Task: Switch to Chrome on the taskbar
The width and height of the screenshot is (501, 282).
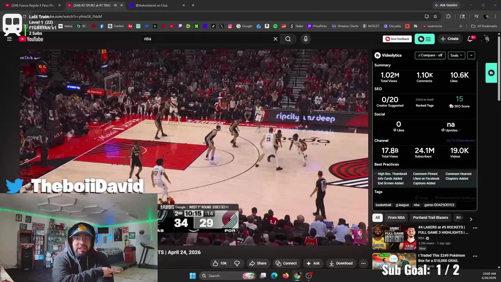Action: tap(297, 276)
